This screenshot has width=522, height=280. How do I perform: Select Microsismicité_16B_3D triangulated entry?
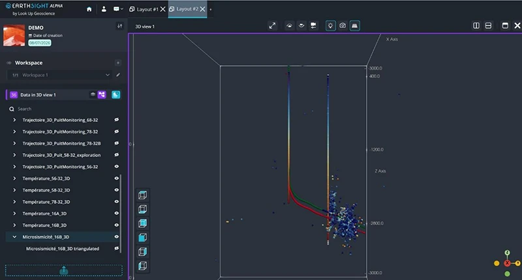(x=63, y=249)
